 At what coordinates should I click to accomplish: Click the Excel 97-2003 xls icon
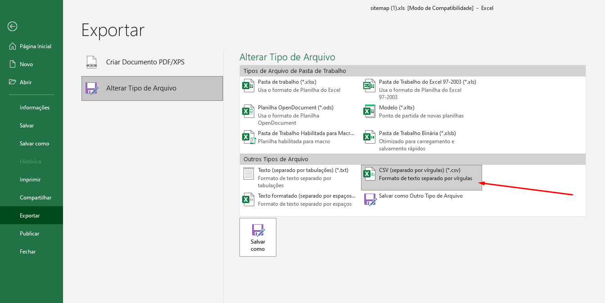369,86
